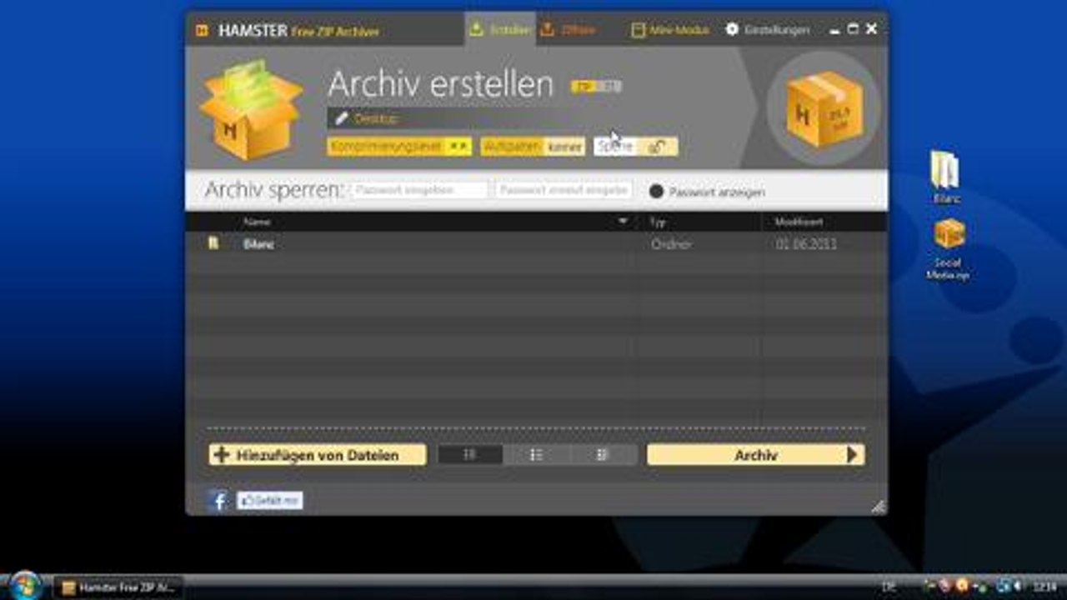
Task: Click the sort arrow in Name column
Action: [x=623, y=221]
